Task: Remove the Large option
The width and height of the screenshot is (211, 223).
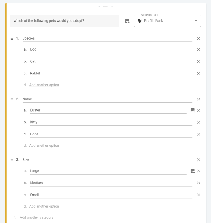Action: pyautogui.click(x=198, y=171)
